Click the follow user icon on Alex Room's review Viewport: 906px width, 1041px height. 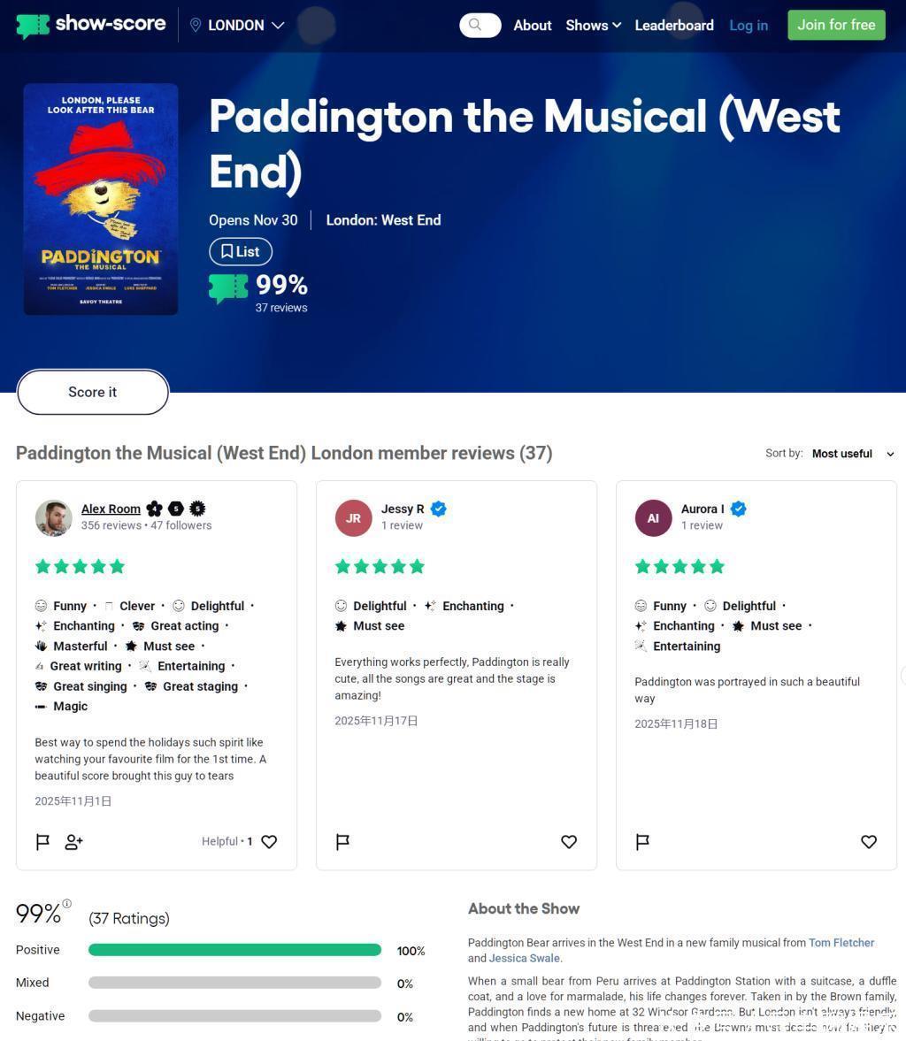(74, 842)
